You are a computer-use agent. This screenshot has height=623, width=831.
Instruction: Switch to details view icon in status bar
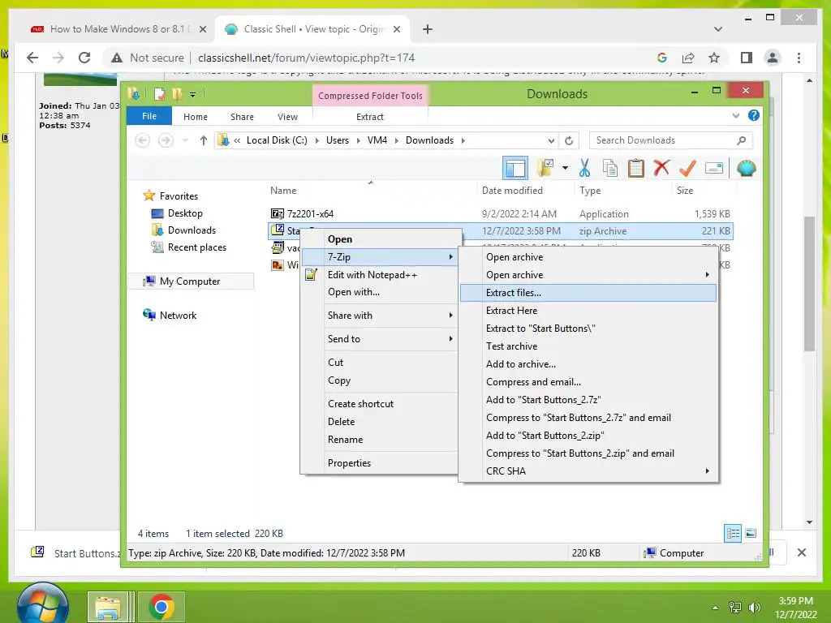(x=733, y=533)
